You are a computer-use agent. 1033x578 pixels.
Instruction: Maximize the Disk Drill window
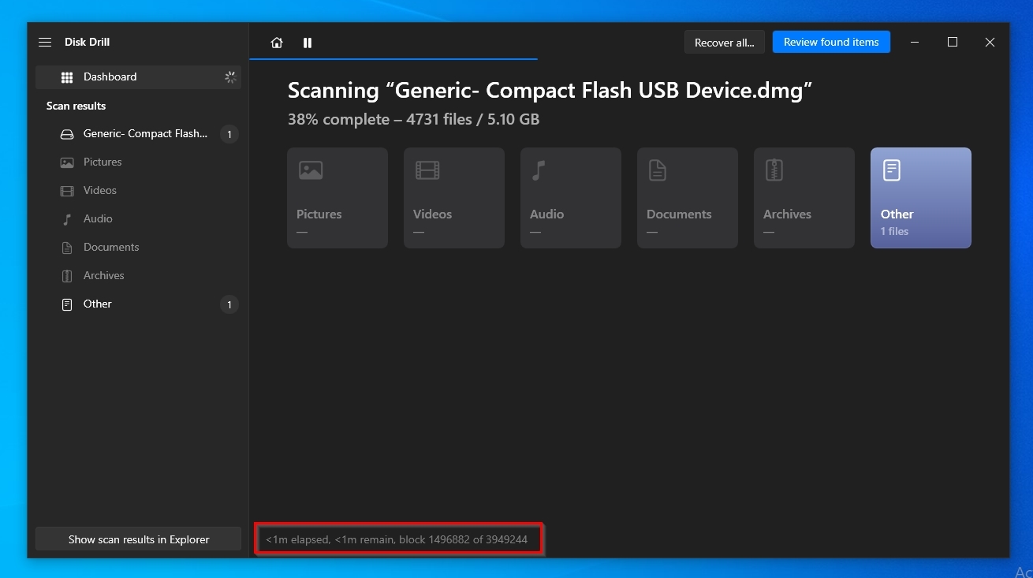(x=953, y=43)
